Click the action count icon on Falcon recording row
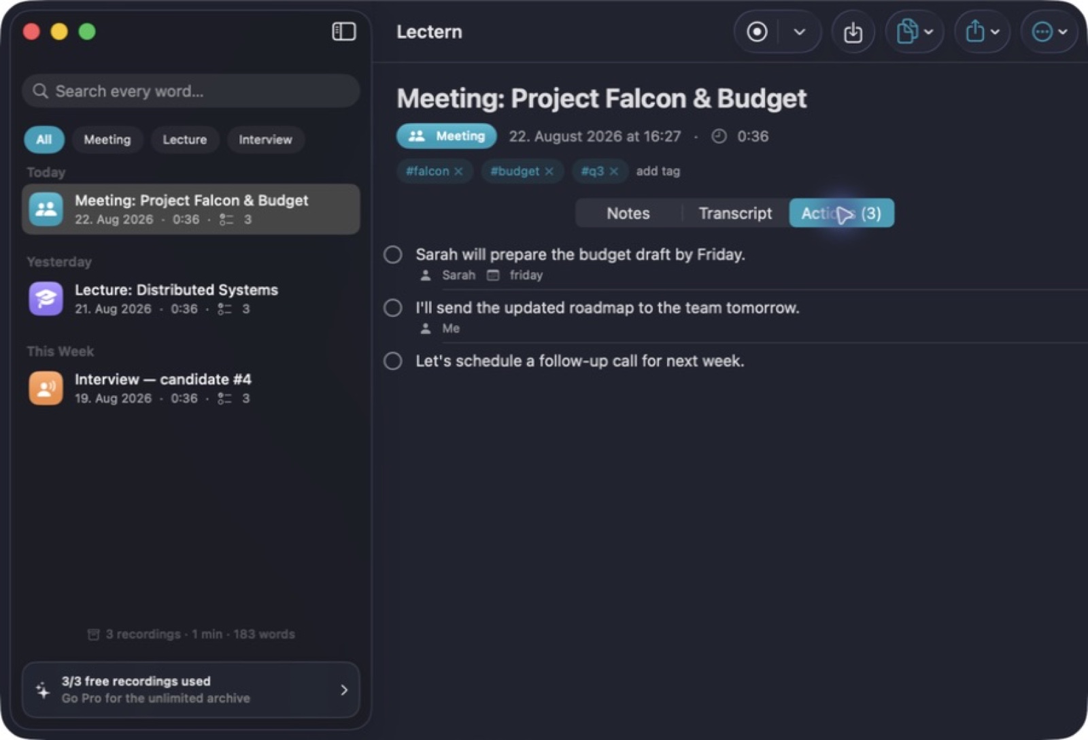The height and width of the screenshot is (740, 1088). pyautogui.click(x=226, y=220)
